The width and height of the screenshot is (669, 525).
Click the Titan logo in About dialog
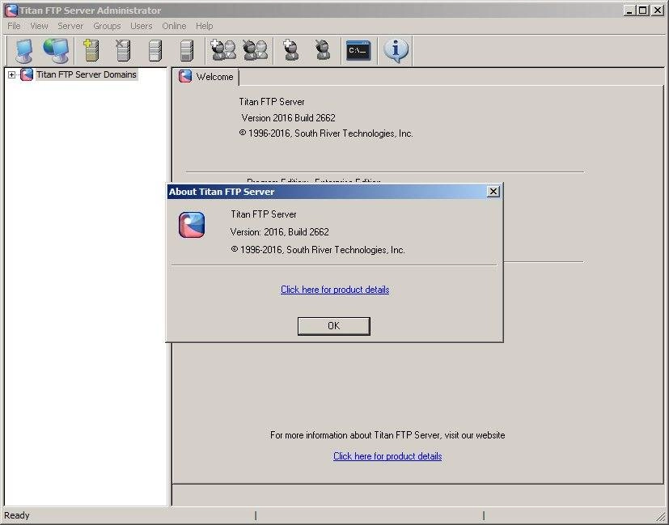click(x=192, y=225)
